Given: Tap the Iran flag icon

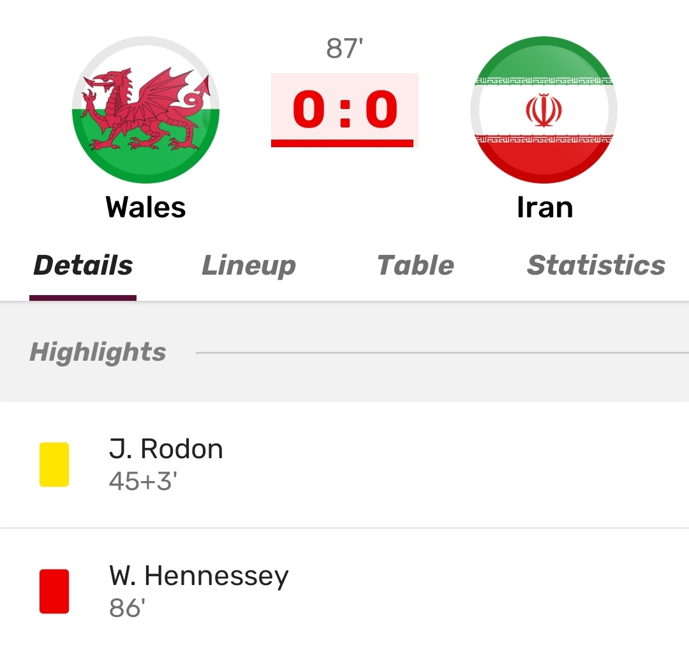Looking at the screenshot, I should [544, 110].
